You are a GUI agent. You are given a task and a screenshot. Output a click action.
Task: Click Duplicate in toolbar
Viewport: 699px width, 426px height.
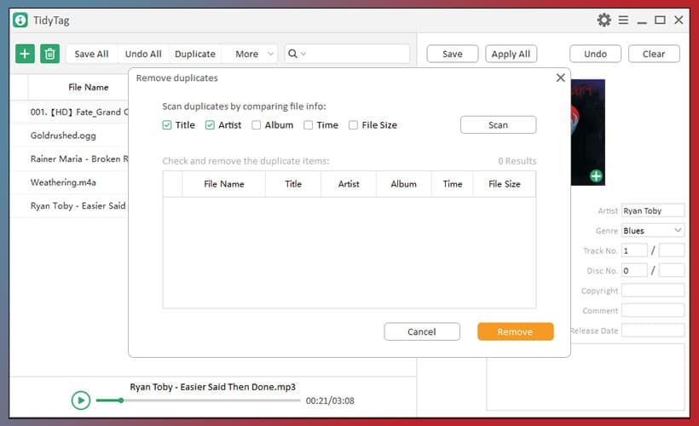coord(195,54)
